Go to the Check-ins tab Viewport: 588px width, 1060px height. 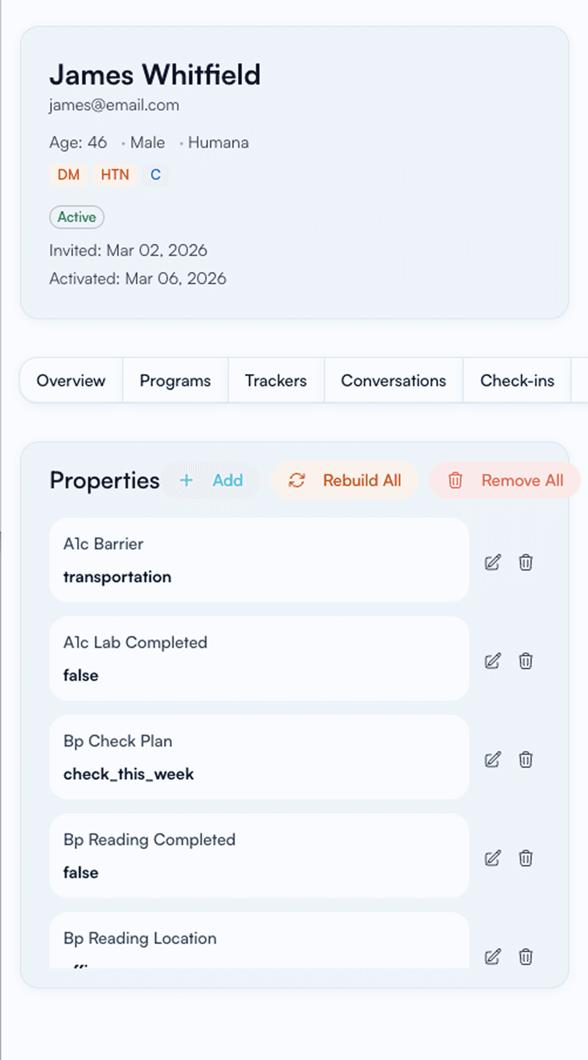[517, 380]
